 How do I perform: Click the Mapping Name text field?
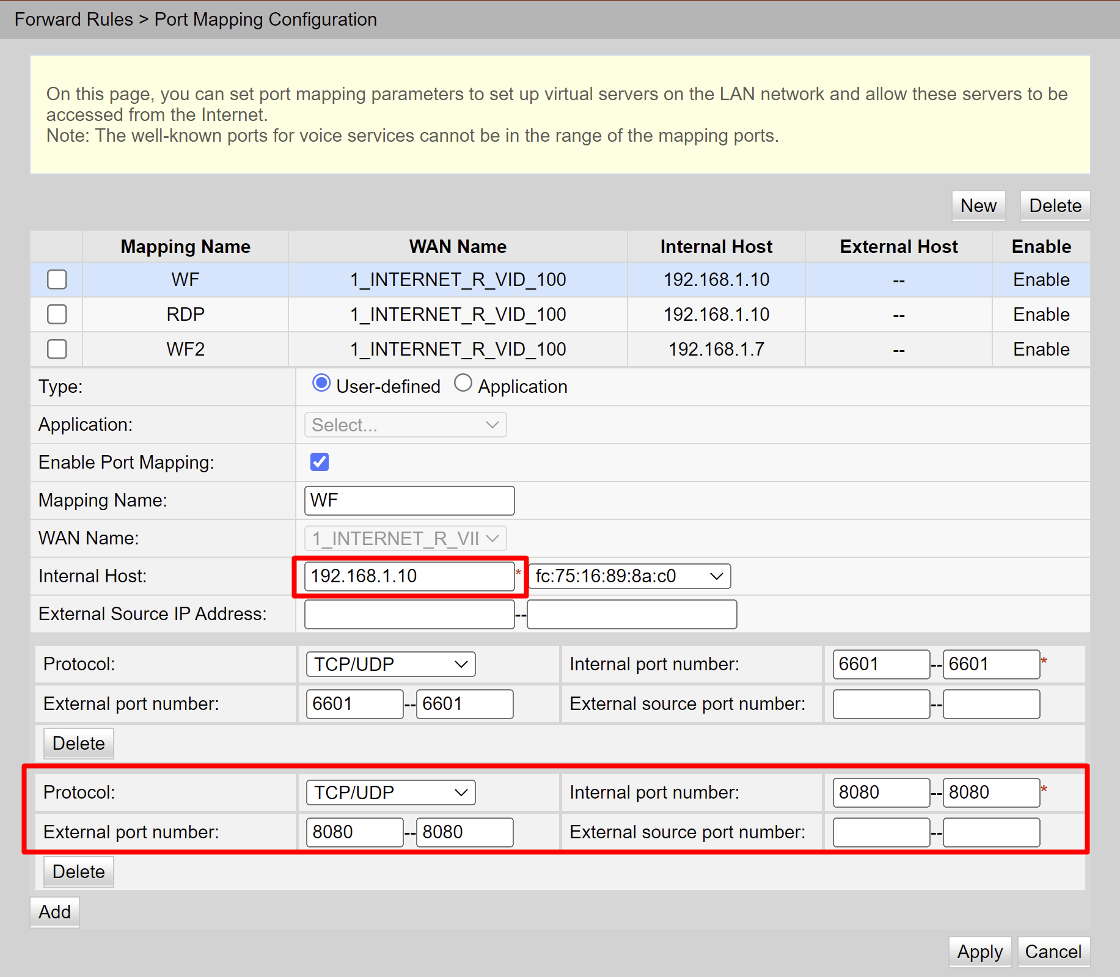pyautogui.click(x=409, y=500)
